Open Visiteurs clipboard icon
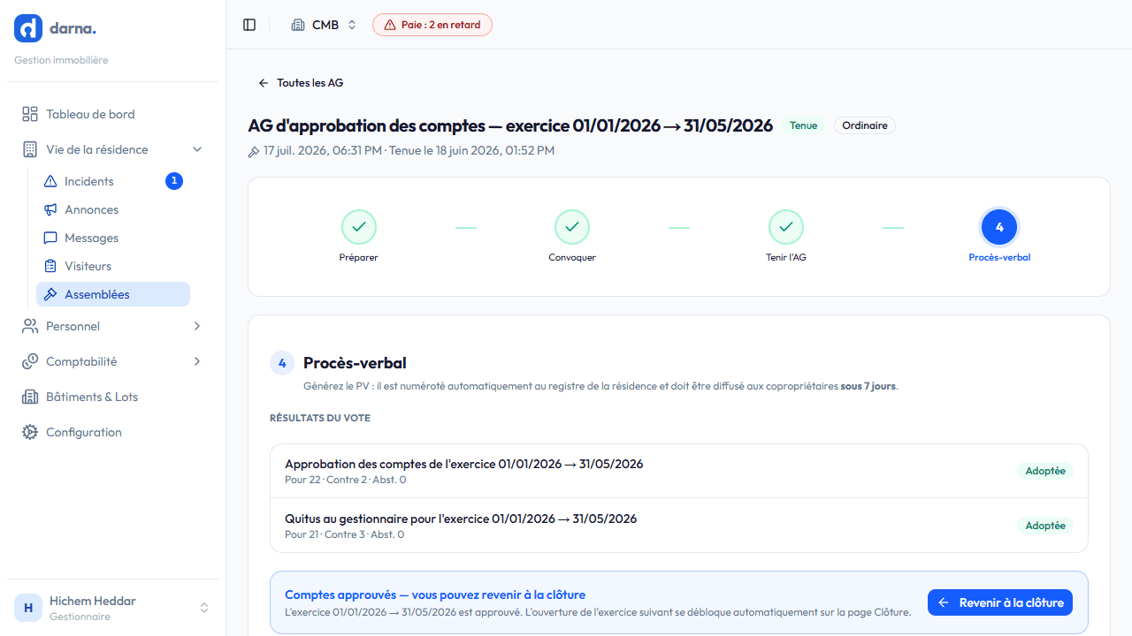Image resolution: width=1132 pixels, height=636 pixels. (50, 266)
